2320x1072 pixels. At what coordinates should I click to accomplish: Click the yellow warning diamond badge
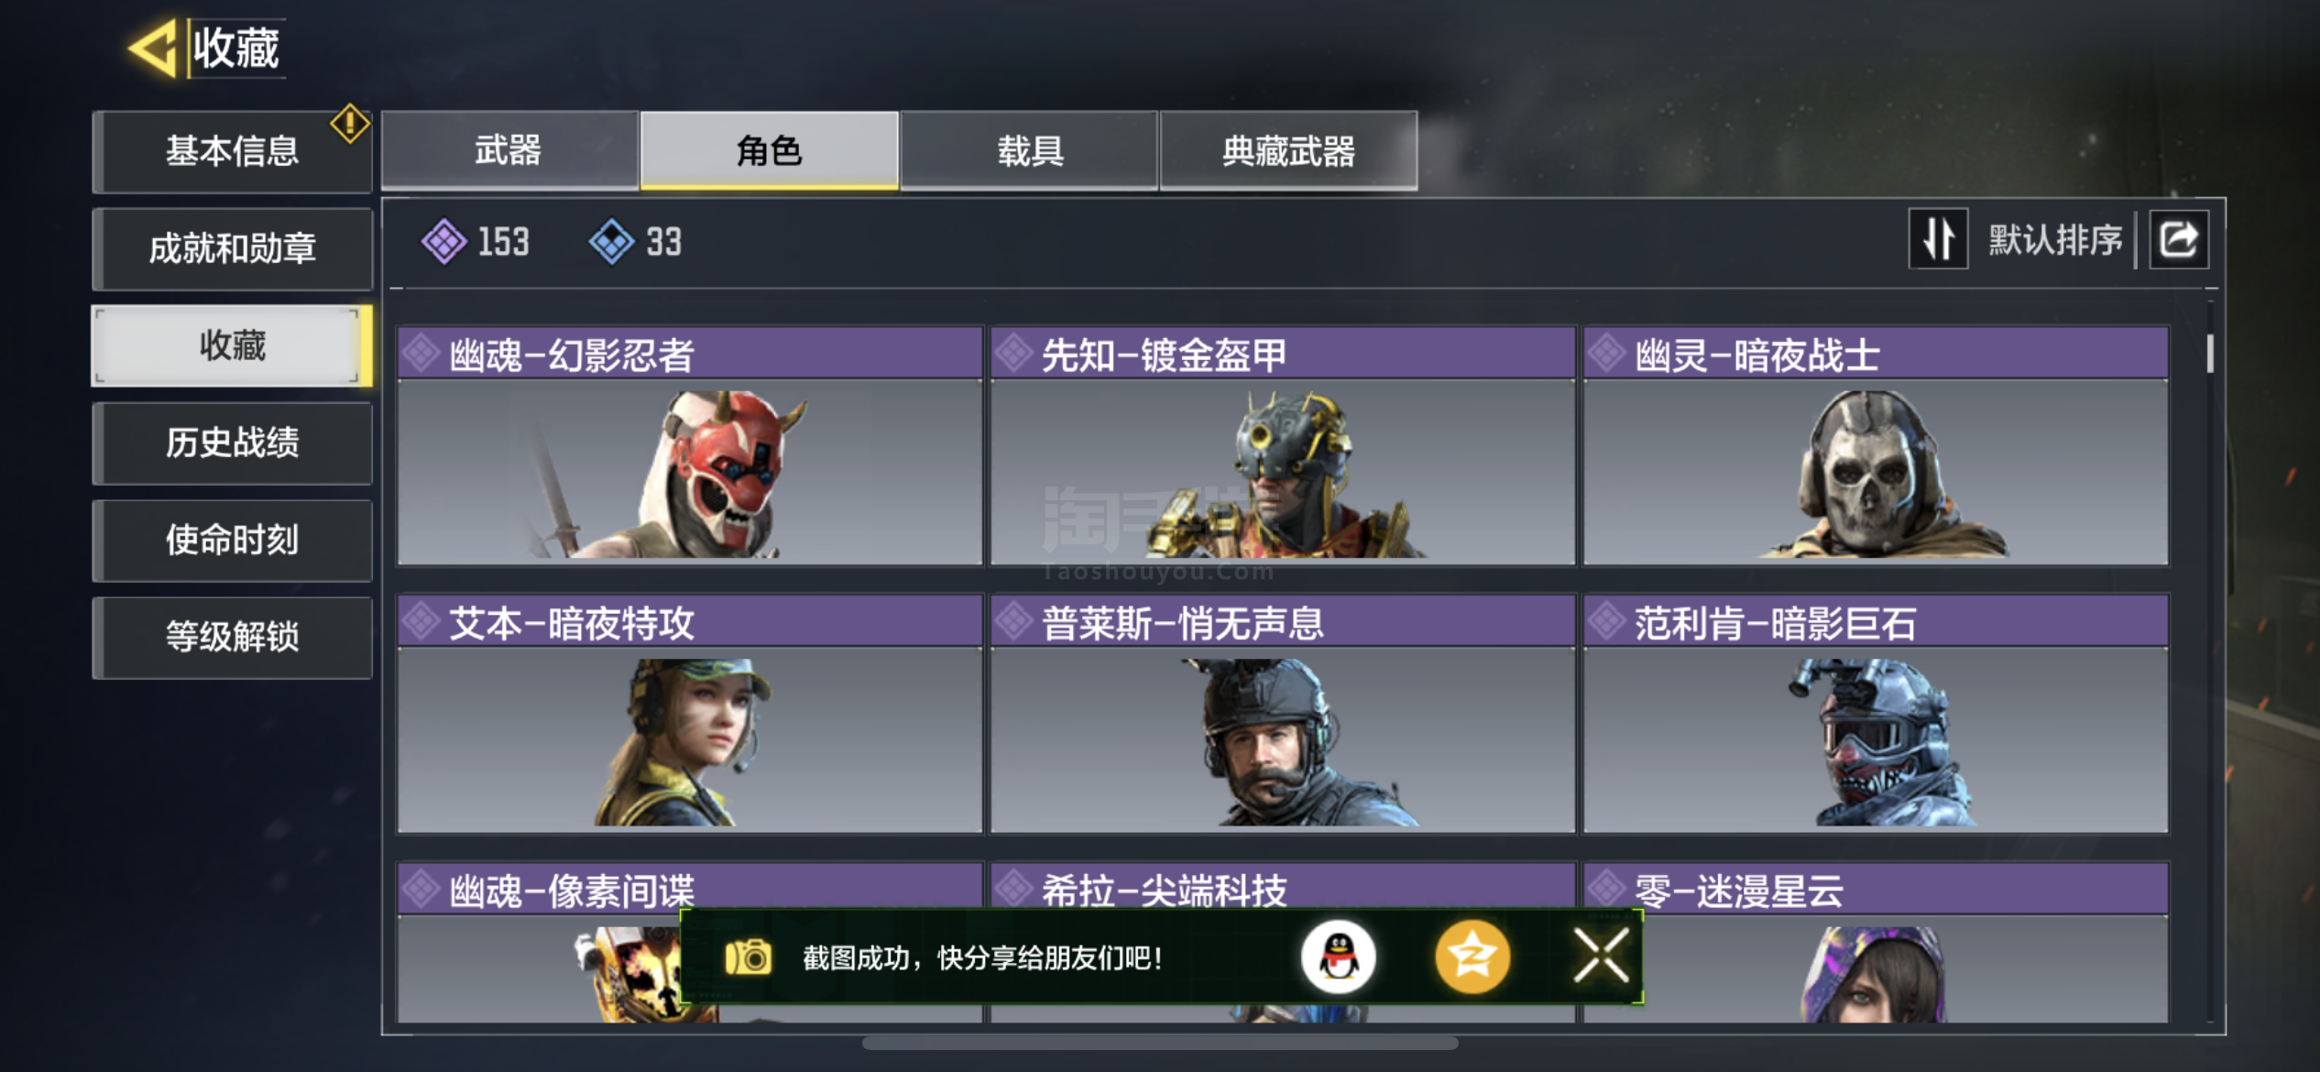pyautogui.click(x=350, y=124)
